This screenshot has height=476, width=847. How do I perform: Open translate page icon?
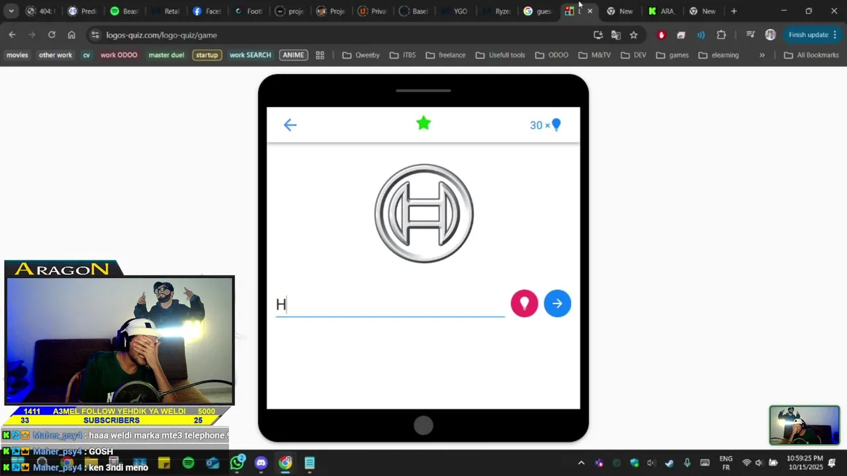[x=615, y=35]
